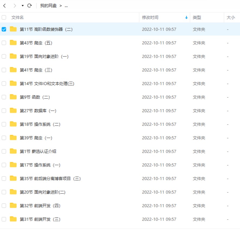Check the 第9节 函数（二）checkbox
This screenshot has height=235, width=240.
click(4, 97)
